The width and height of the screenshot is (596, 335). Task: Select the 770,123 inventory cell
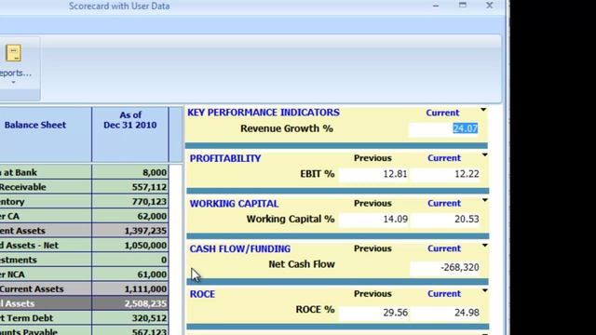(130, 201)
